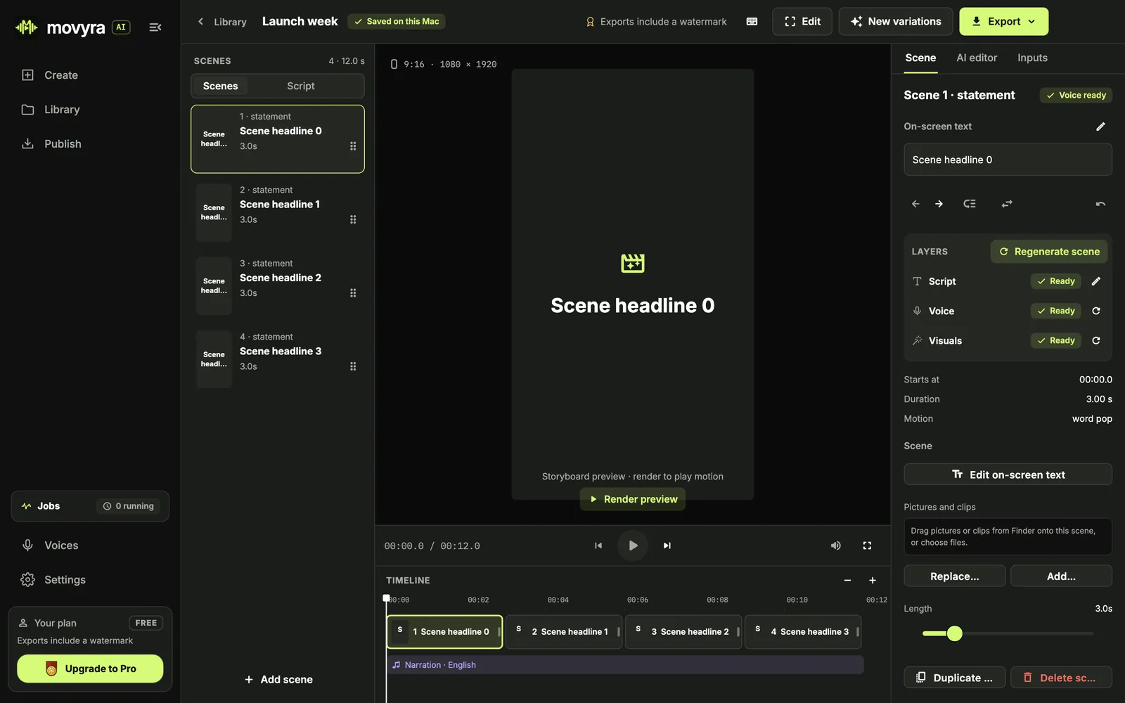
Task: Click Render preview button
Action: point(633,499)
